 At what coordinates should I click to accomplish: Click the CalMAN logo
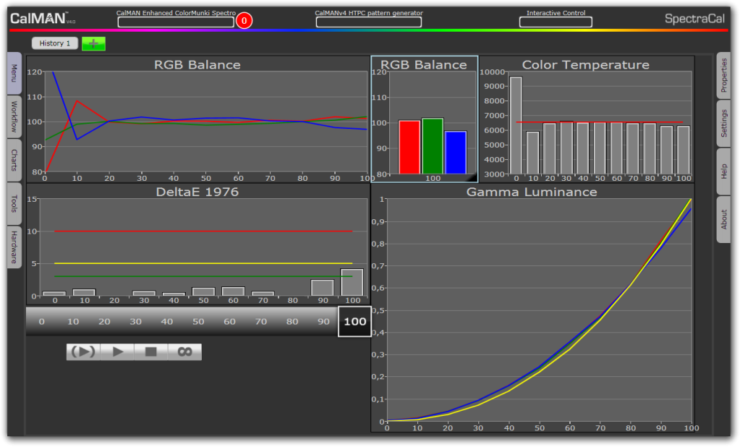click(43, 18)
